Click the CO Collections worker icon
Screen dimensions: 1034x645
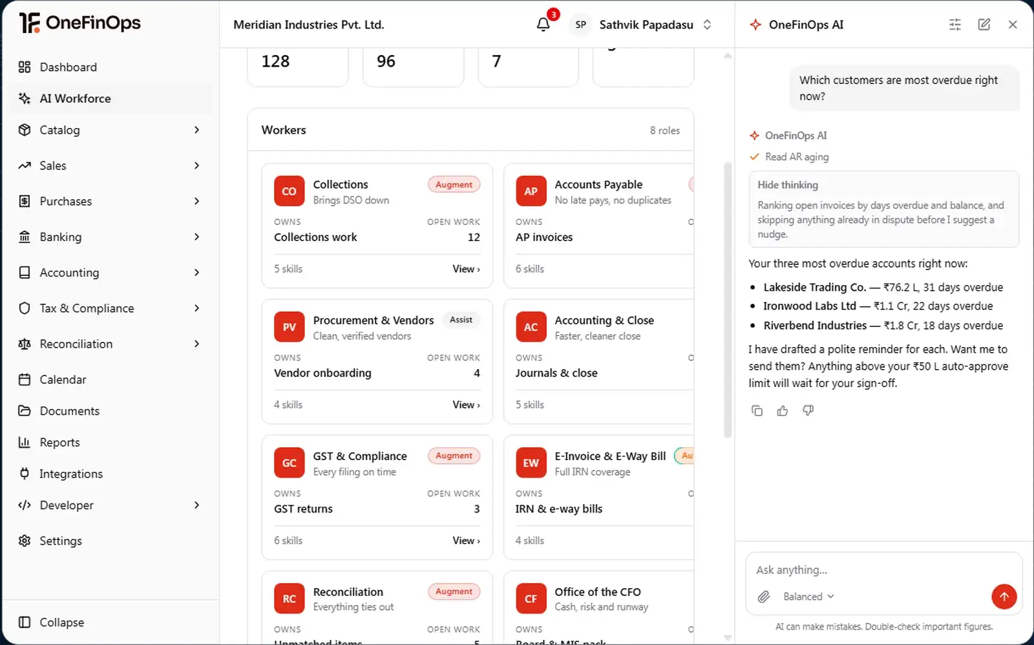pos(289,191)
